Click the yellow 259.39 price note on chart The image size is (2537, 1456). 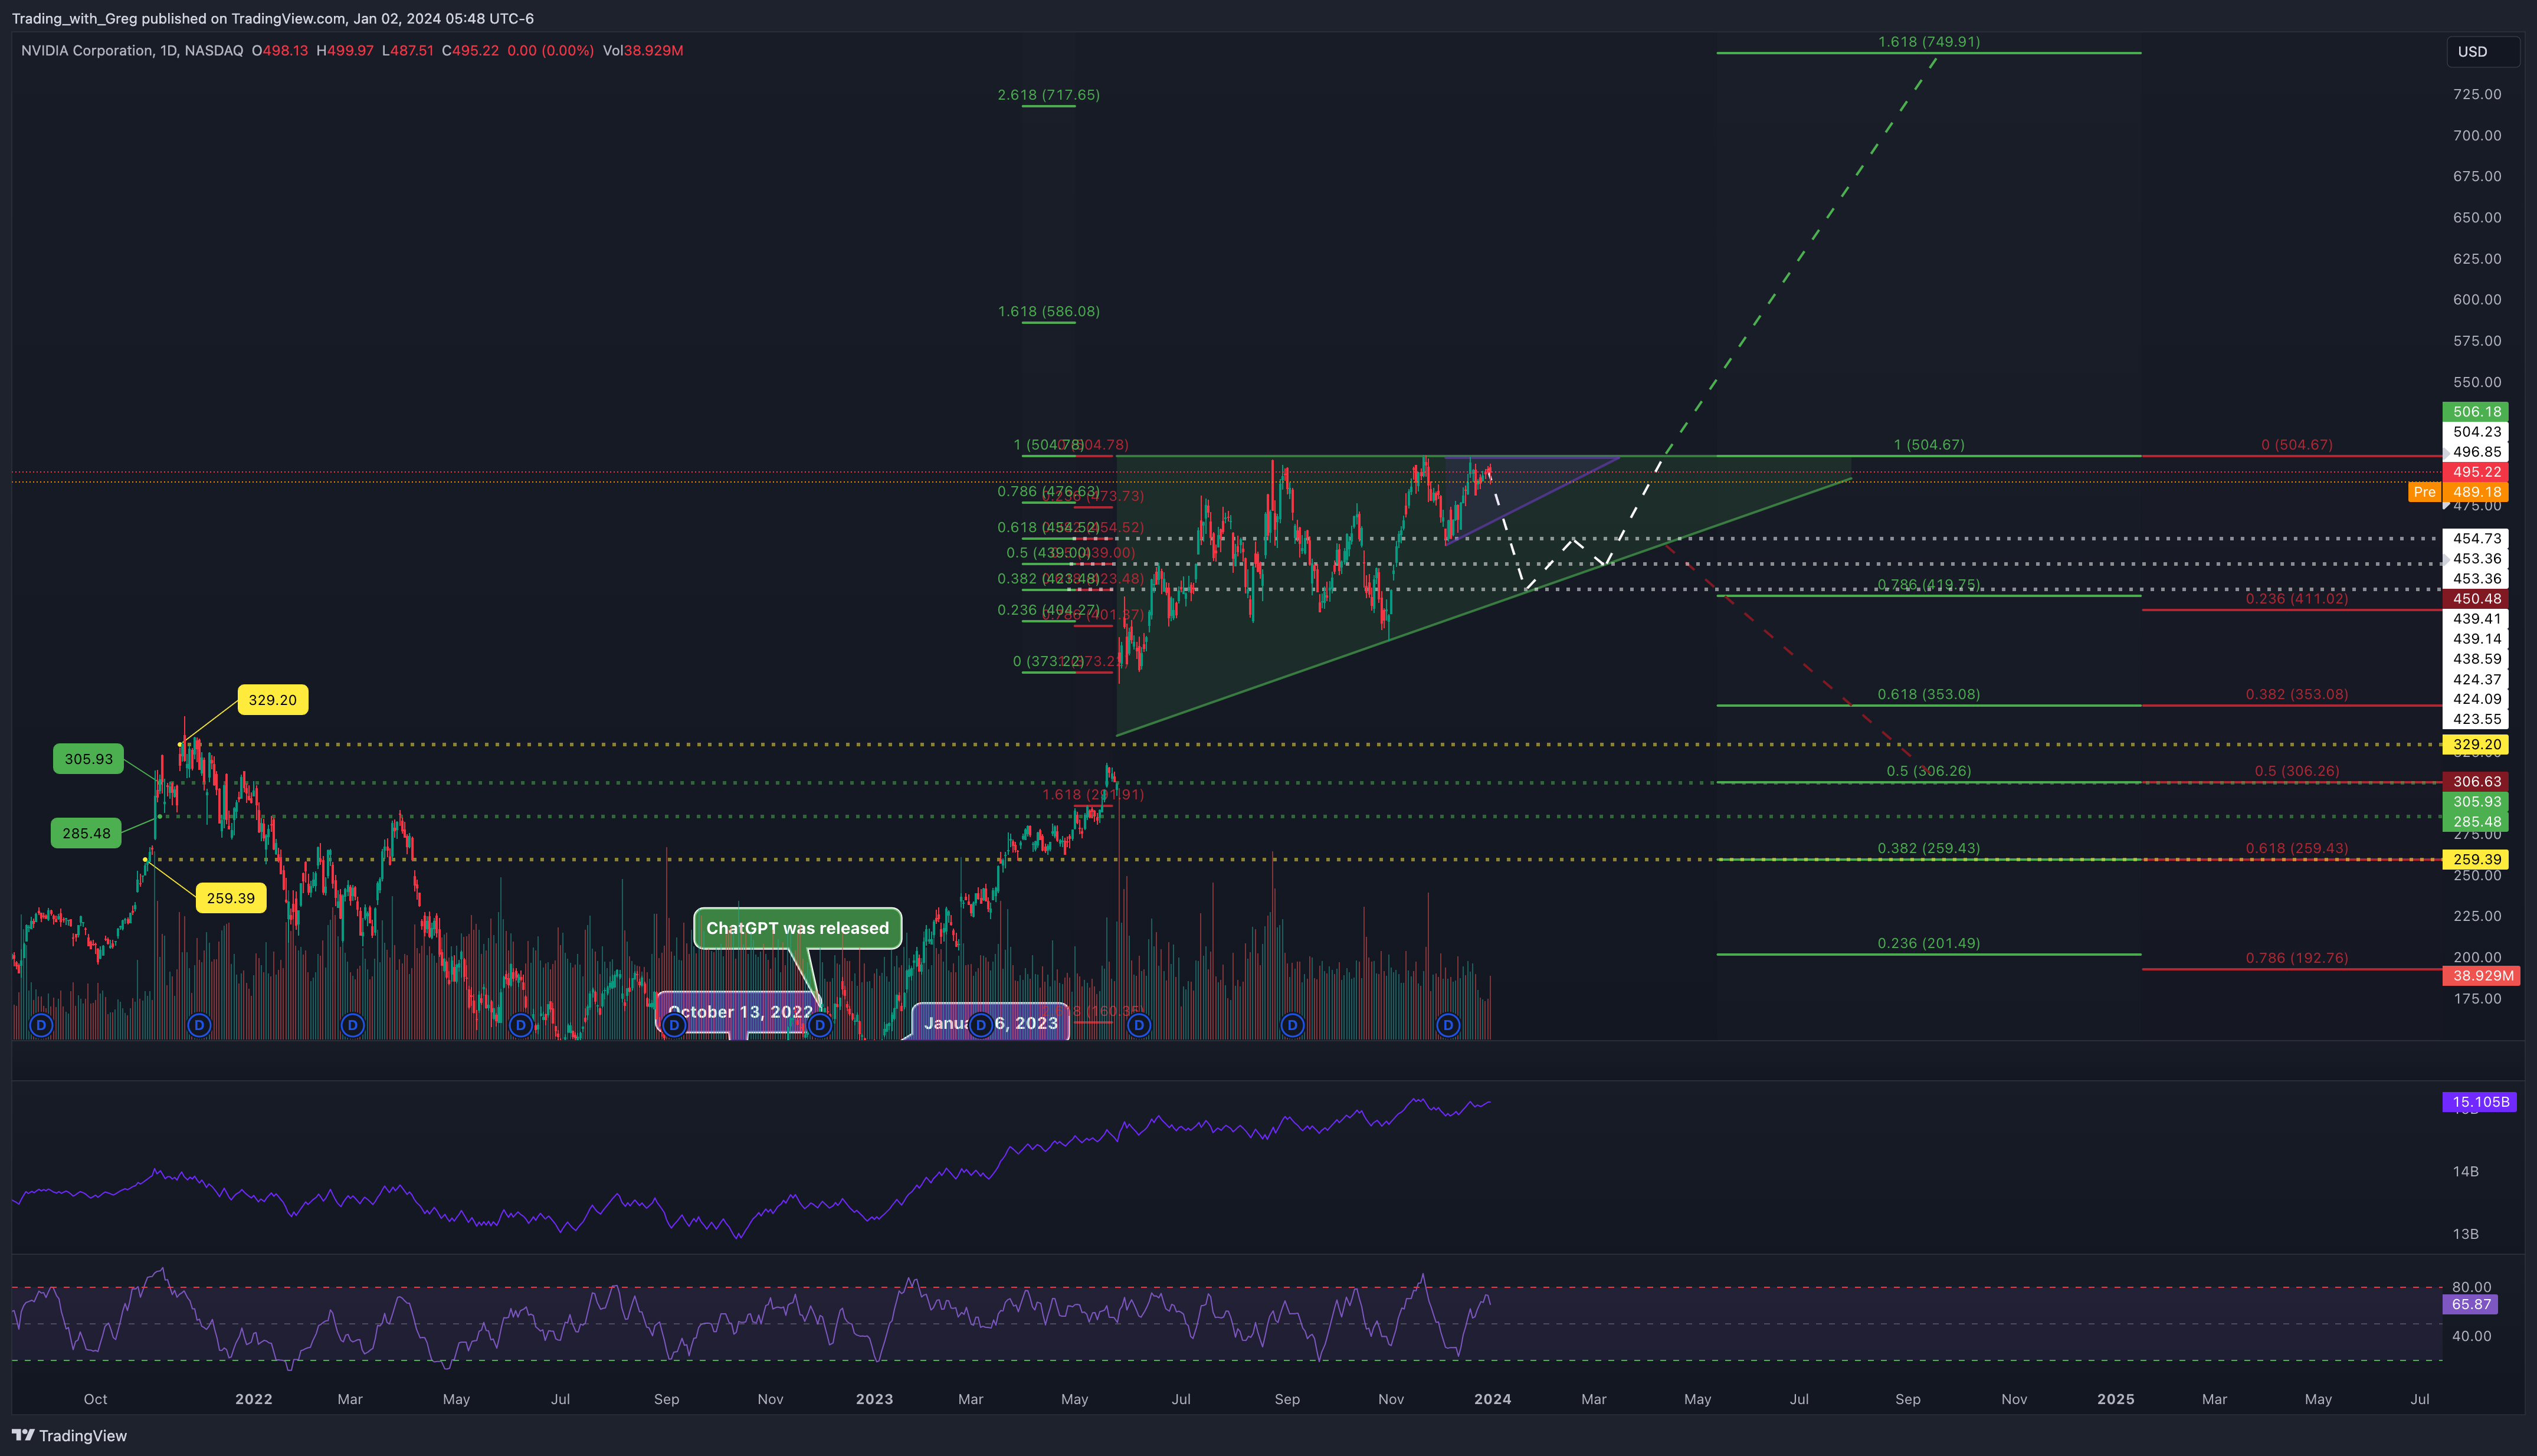(x=230, y=898)
